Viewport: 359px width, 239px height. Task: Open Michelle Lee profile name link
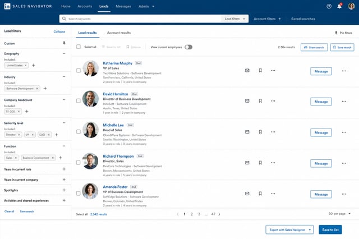click(x=113, y=125)
